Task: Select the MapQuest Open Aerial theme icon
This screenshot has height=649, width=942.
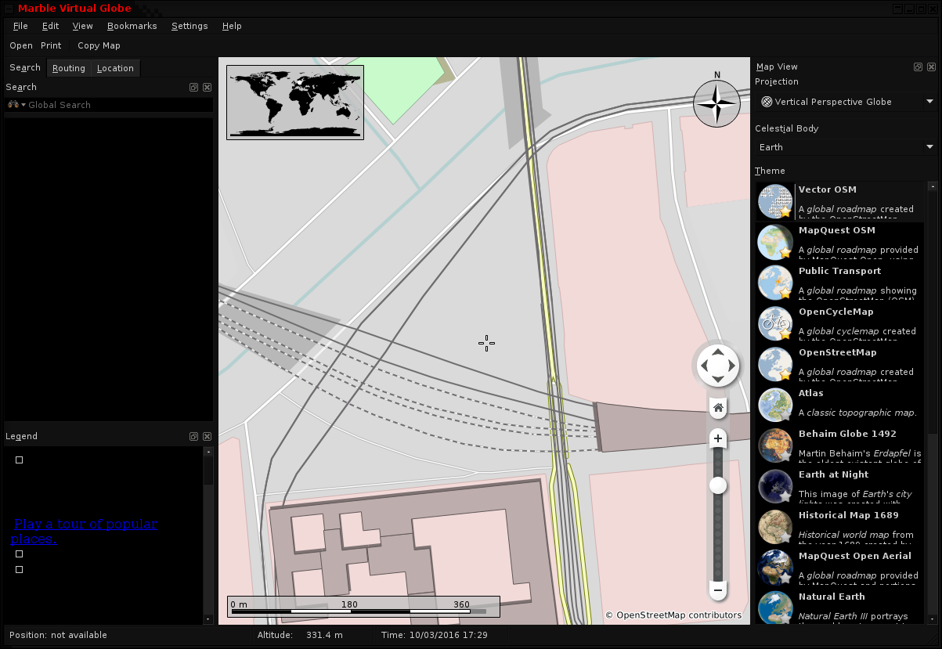Action: [x=775, y=568]
